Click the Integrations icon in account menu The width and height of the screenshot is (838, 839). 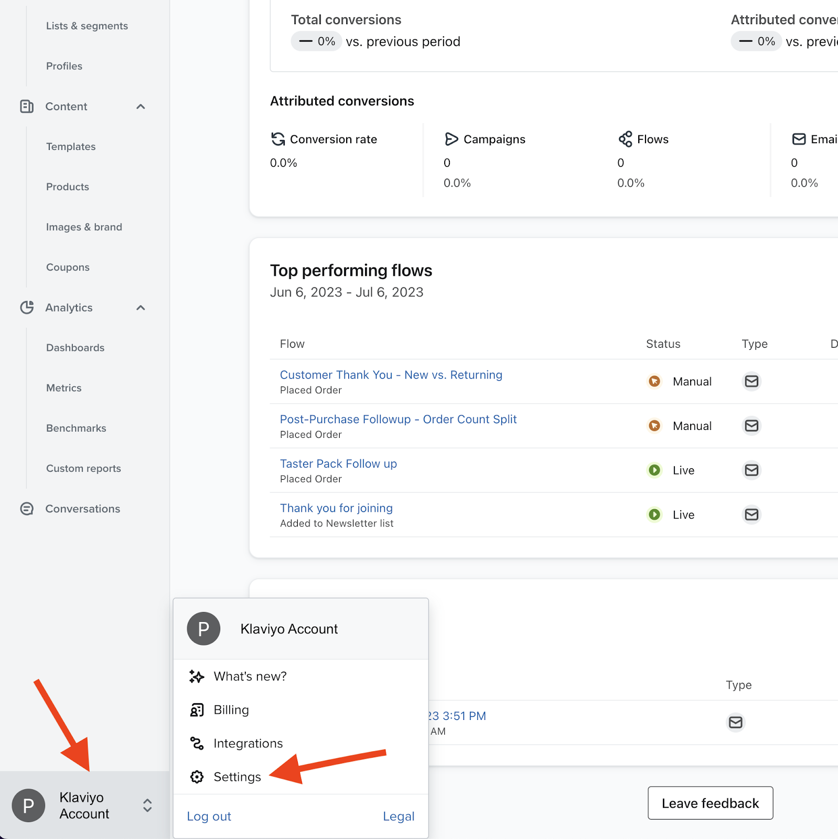click(x=197, y=743)
